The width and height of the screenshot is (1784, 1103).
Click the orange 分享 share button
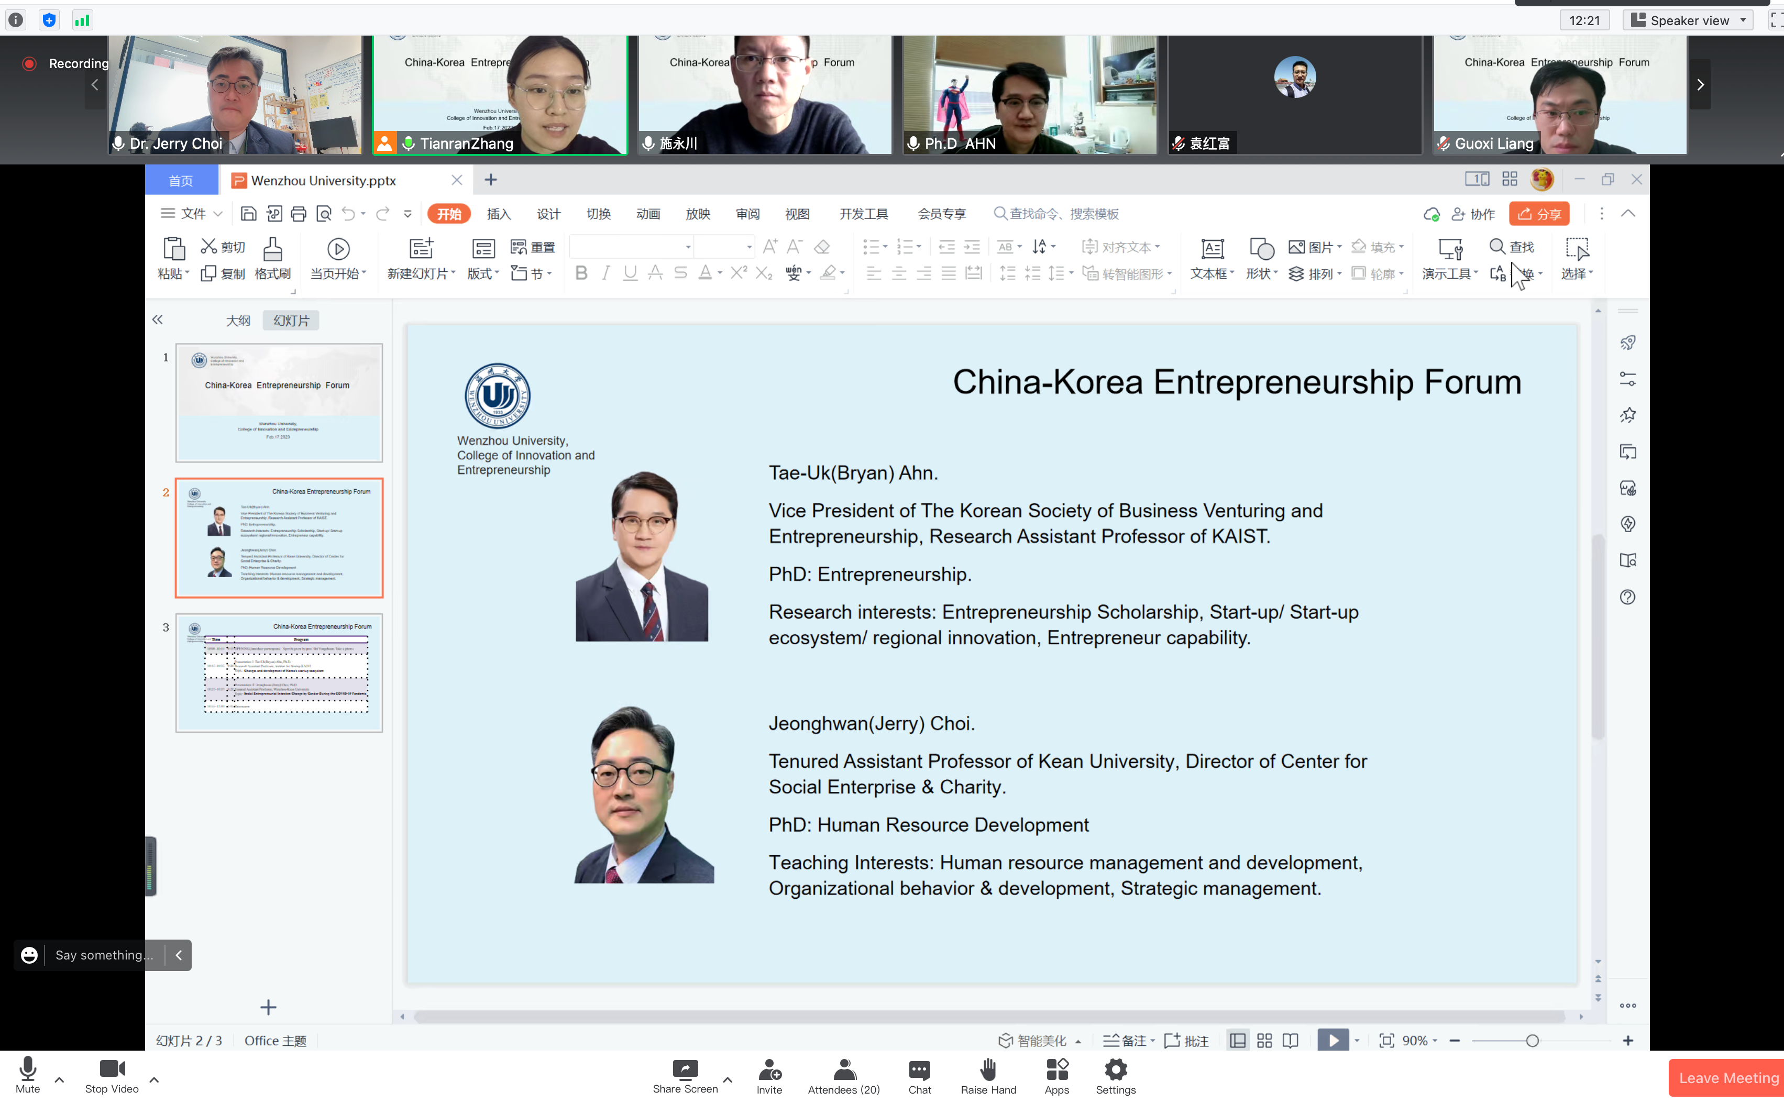[x=1539, y=214]
